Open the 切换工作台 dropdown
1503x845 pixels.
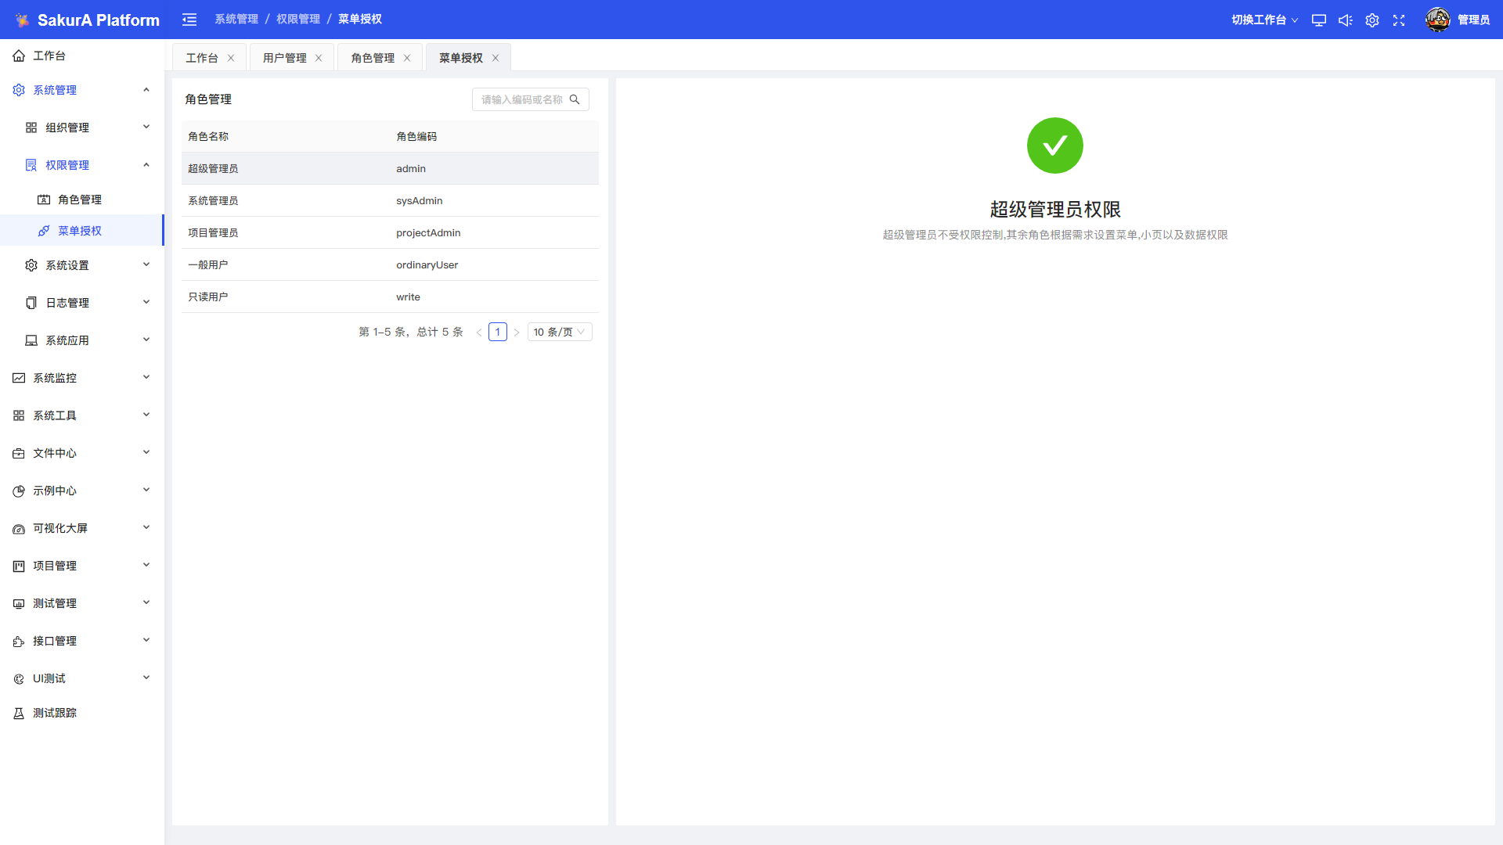pyautogui.click(x=1264, y=20)
